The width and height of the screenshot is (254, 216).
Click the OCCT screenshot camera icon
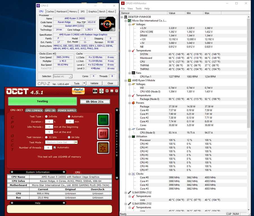tap(95, 91)
